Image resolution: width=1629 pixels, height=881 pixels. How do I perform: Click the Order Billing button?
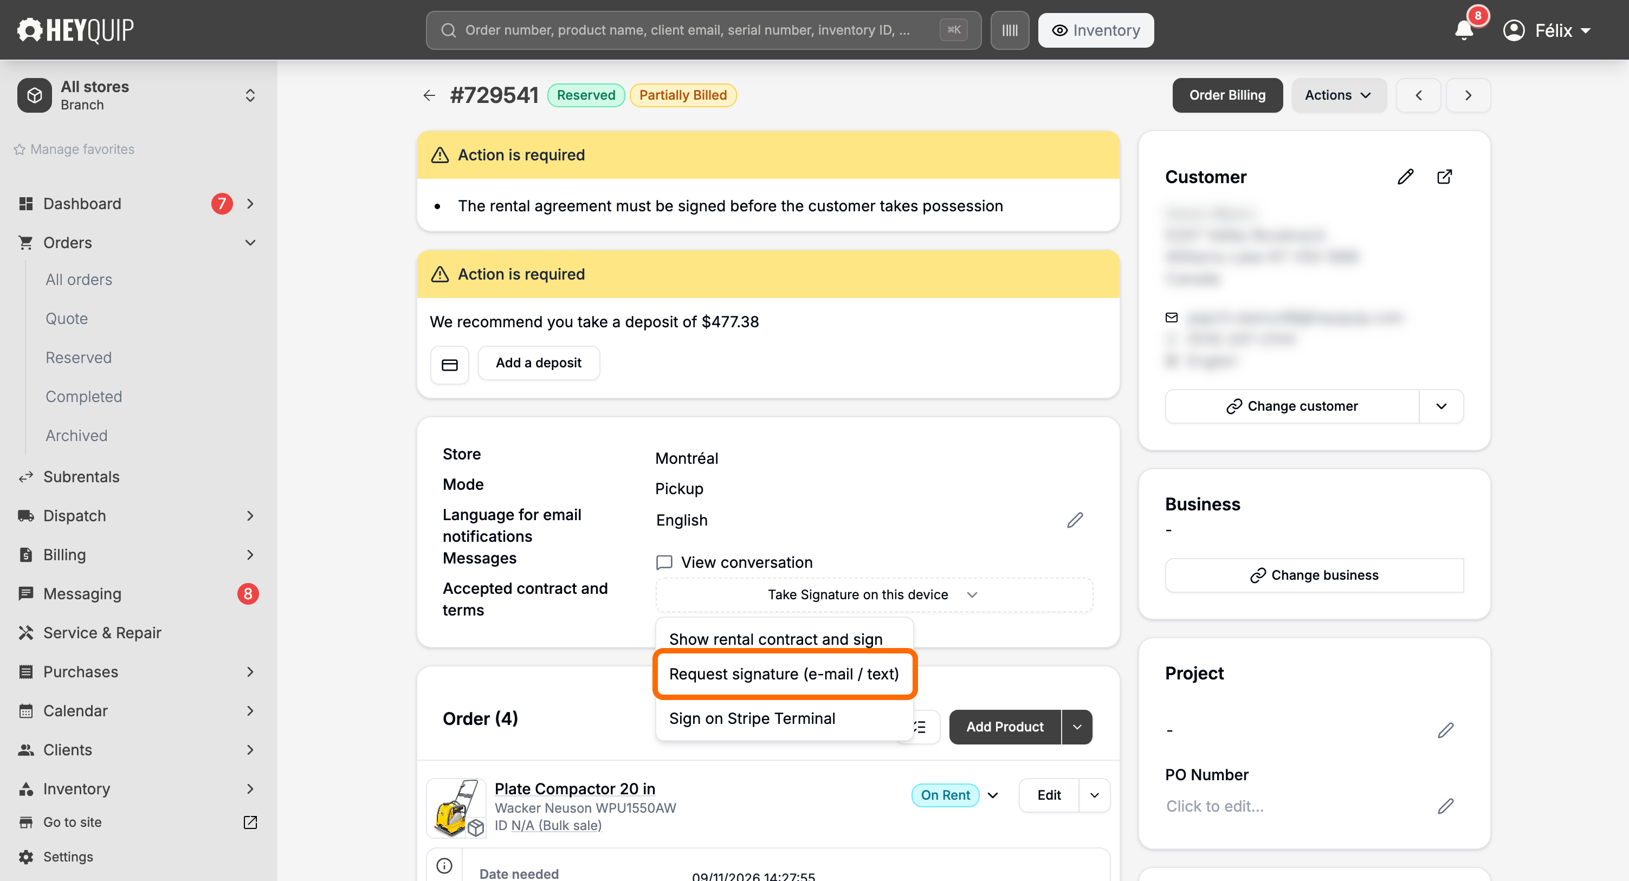coord(1227,95)
